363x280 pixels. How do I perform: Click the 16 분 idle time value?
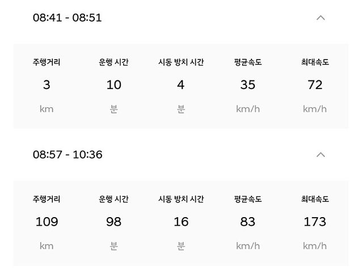click(181, 222)
